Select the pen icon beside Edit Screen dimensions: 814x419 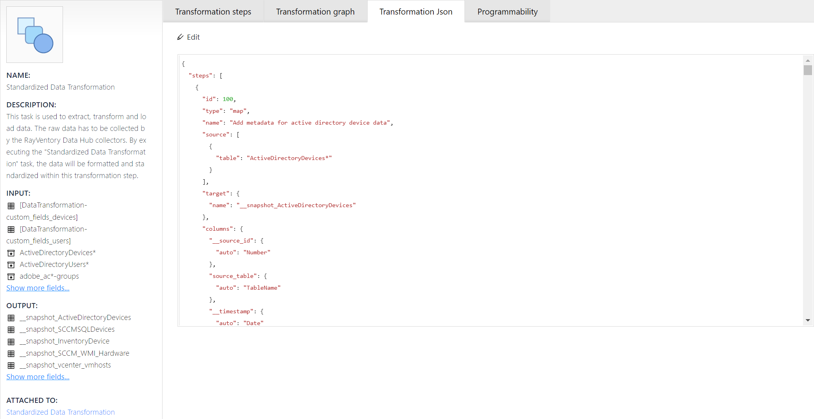[x=180, y=37]
